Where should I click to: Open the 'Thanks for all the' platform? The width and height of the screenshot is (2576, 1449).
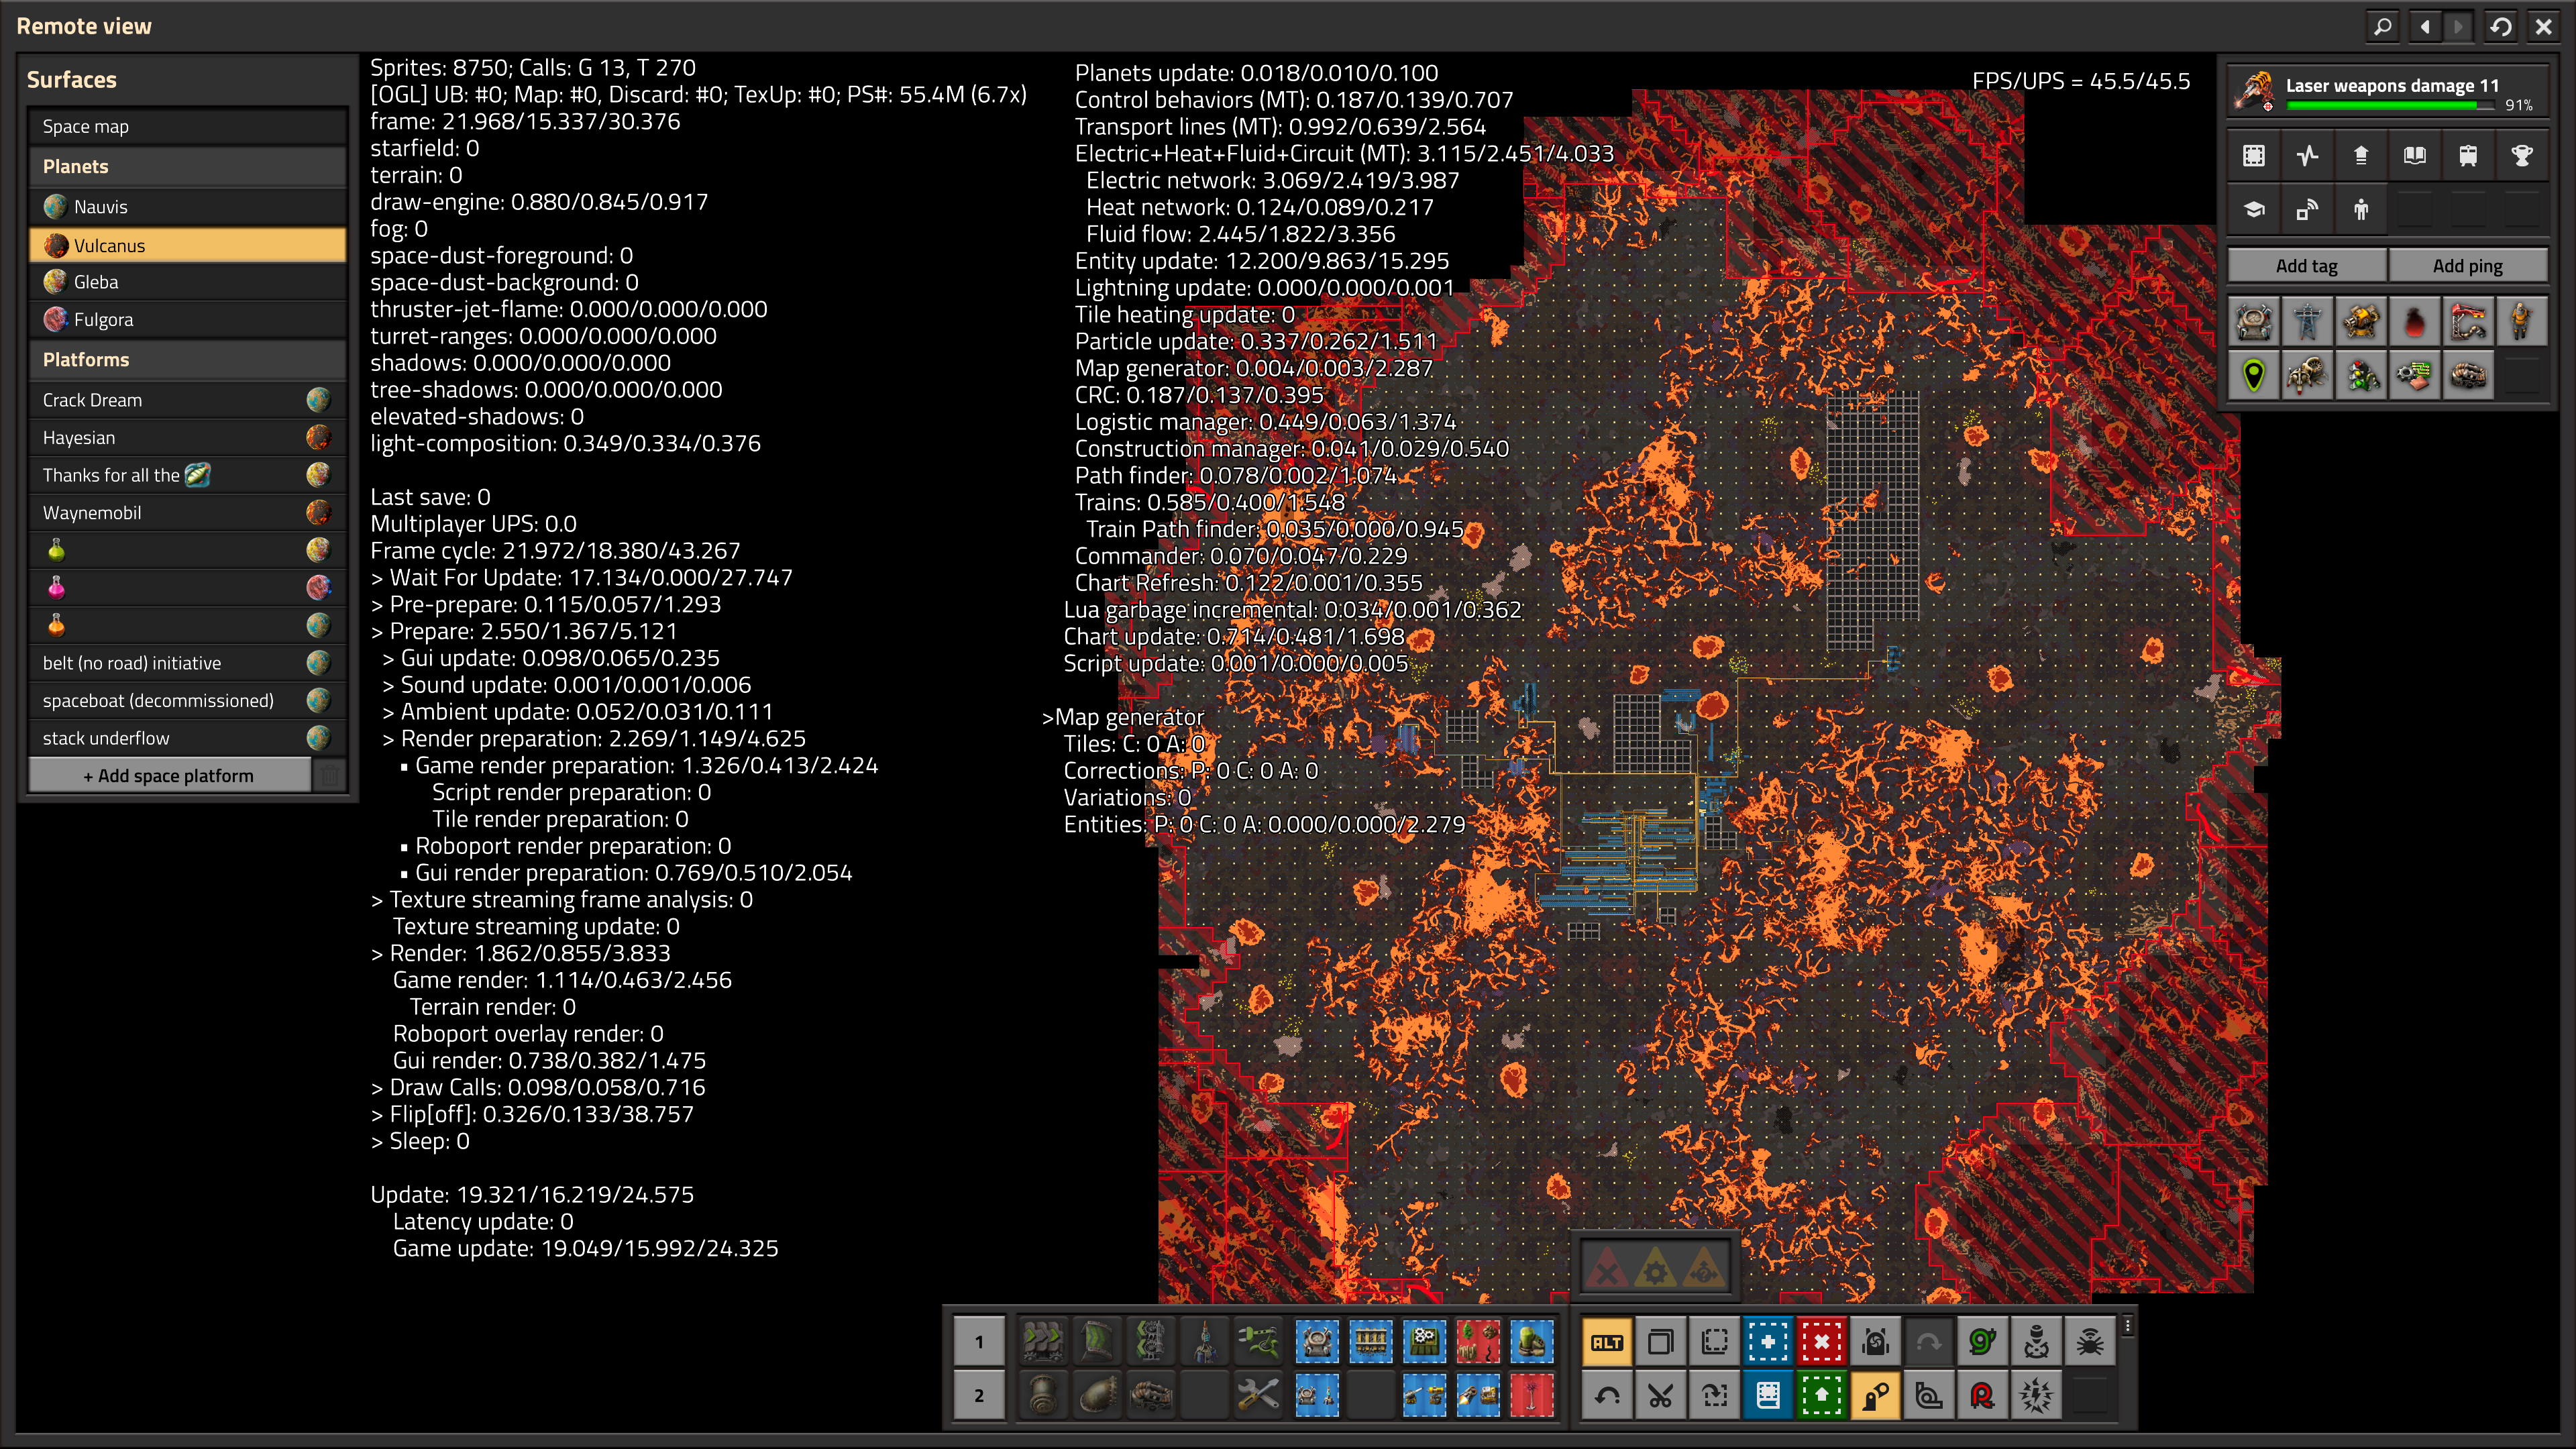(x=188, y=475)
